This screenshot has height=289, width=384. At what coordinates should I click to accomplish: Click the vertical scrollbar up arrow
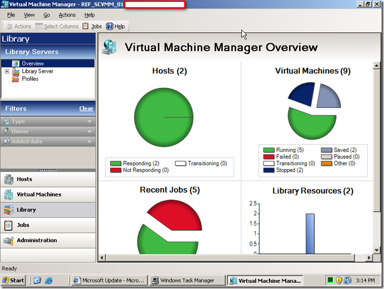(377, 66)
